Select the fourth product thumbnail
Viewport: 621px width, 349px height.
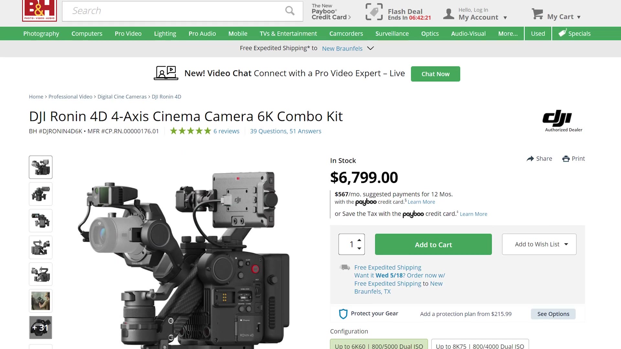point(40,248)
